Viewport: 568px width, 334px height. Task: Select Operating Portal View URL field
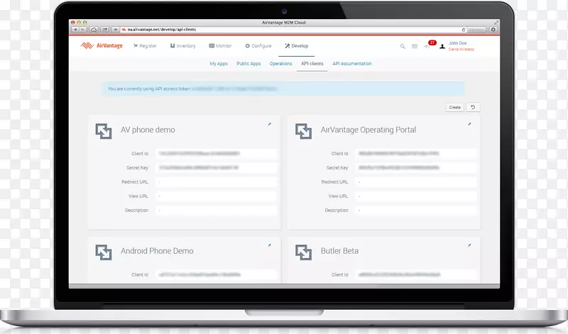(x=416, y=196)
